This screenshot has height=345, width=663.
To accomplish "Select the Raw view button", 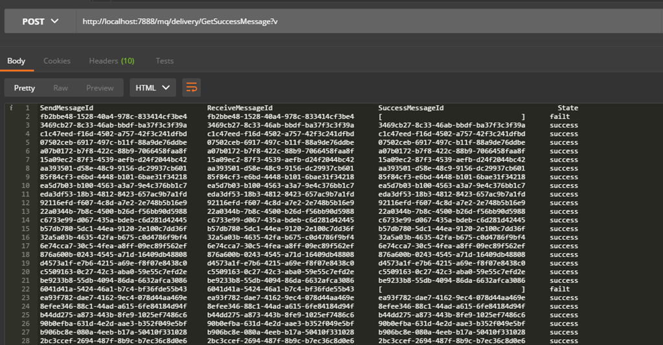I will [60, 88].
